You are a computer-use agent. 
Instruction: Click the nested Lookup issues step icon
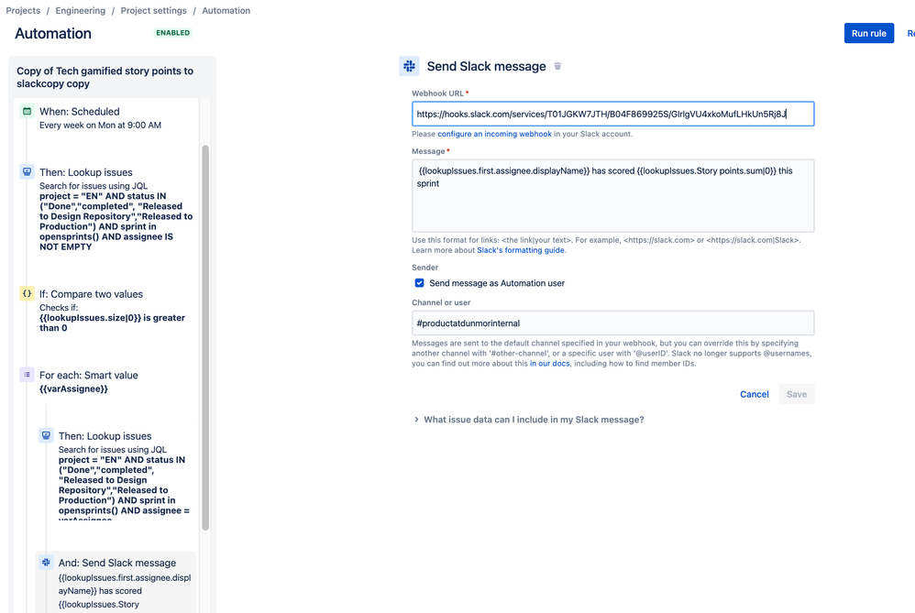pyautogui.click(x=46, y=435)
